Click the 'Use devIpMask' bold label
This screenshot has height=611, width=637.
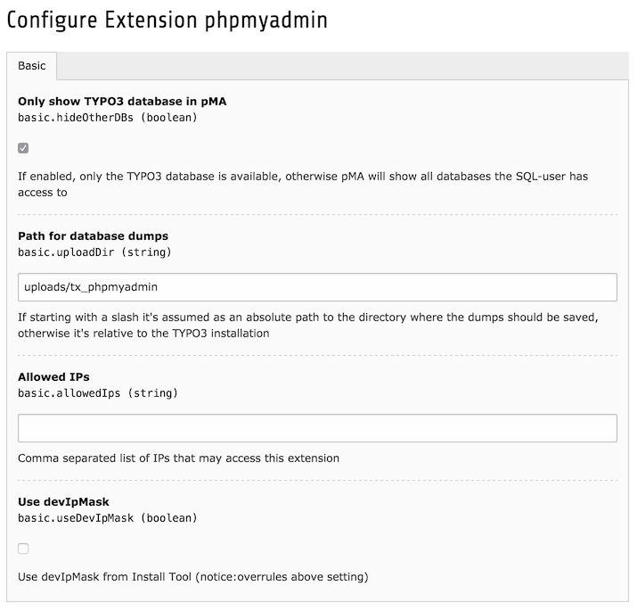point(63,501)
